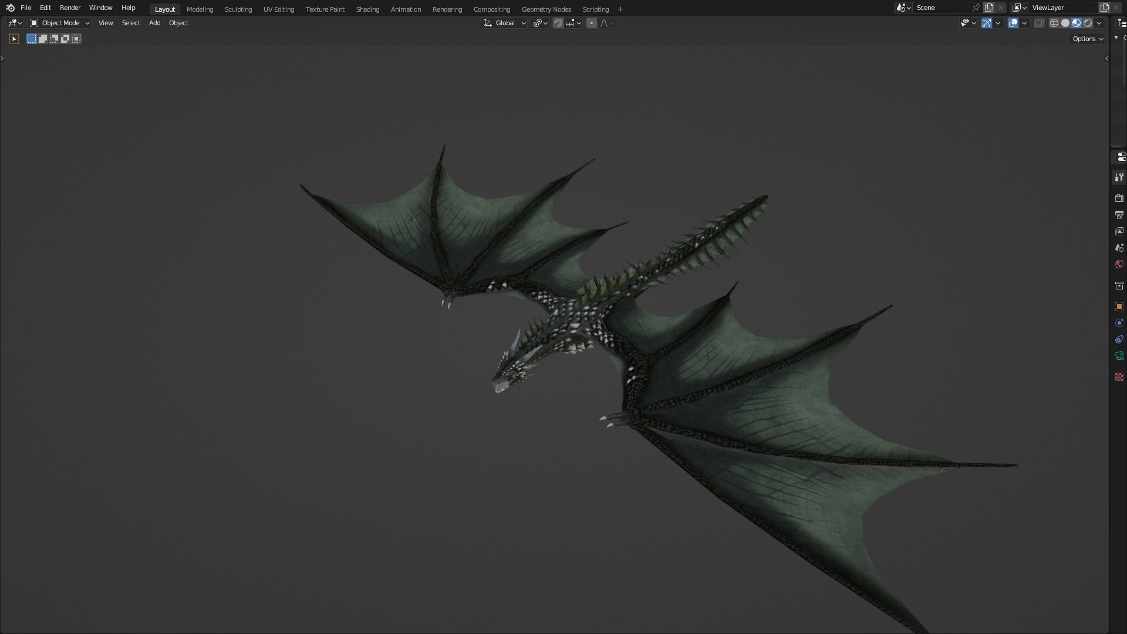
Task: Switch to the Sculpting workspace tab
Action: tap(238, 9)
